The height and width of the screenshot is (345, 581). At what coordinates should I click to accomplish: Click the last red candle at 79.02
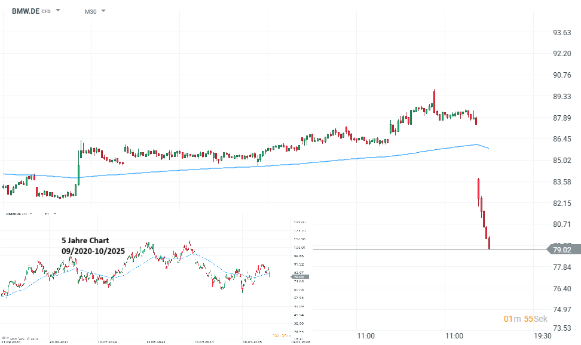489,243
